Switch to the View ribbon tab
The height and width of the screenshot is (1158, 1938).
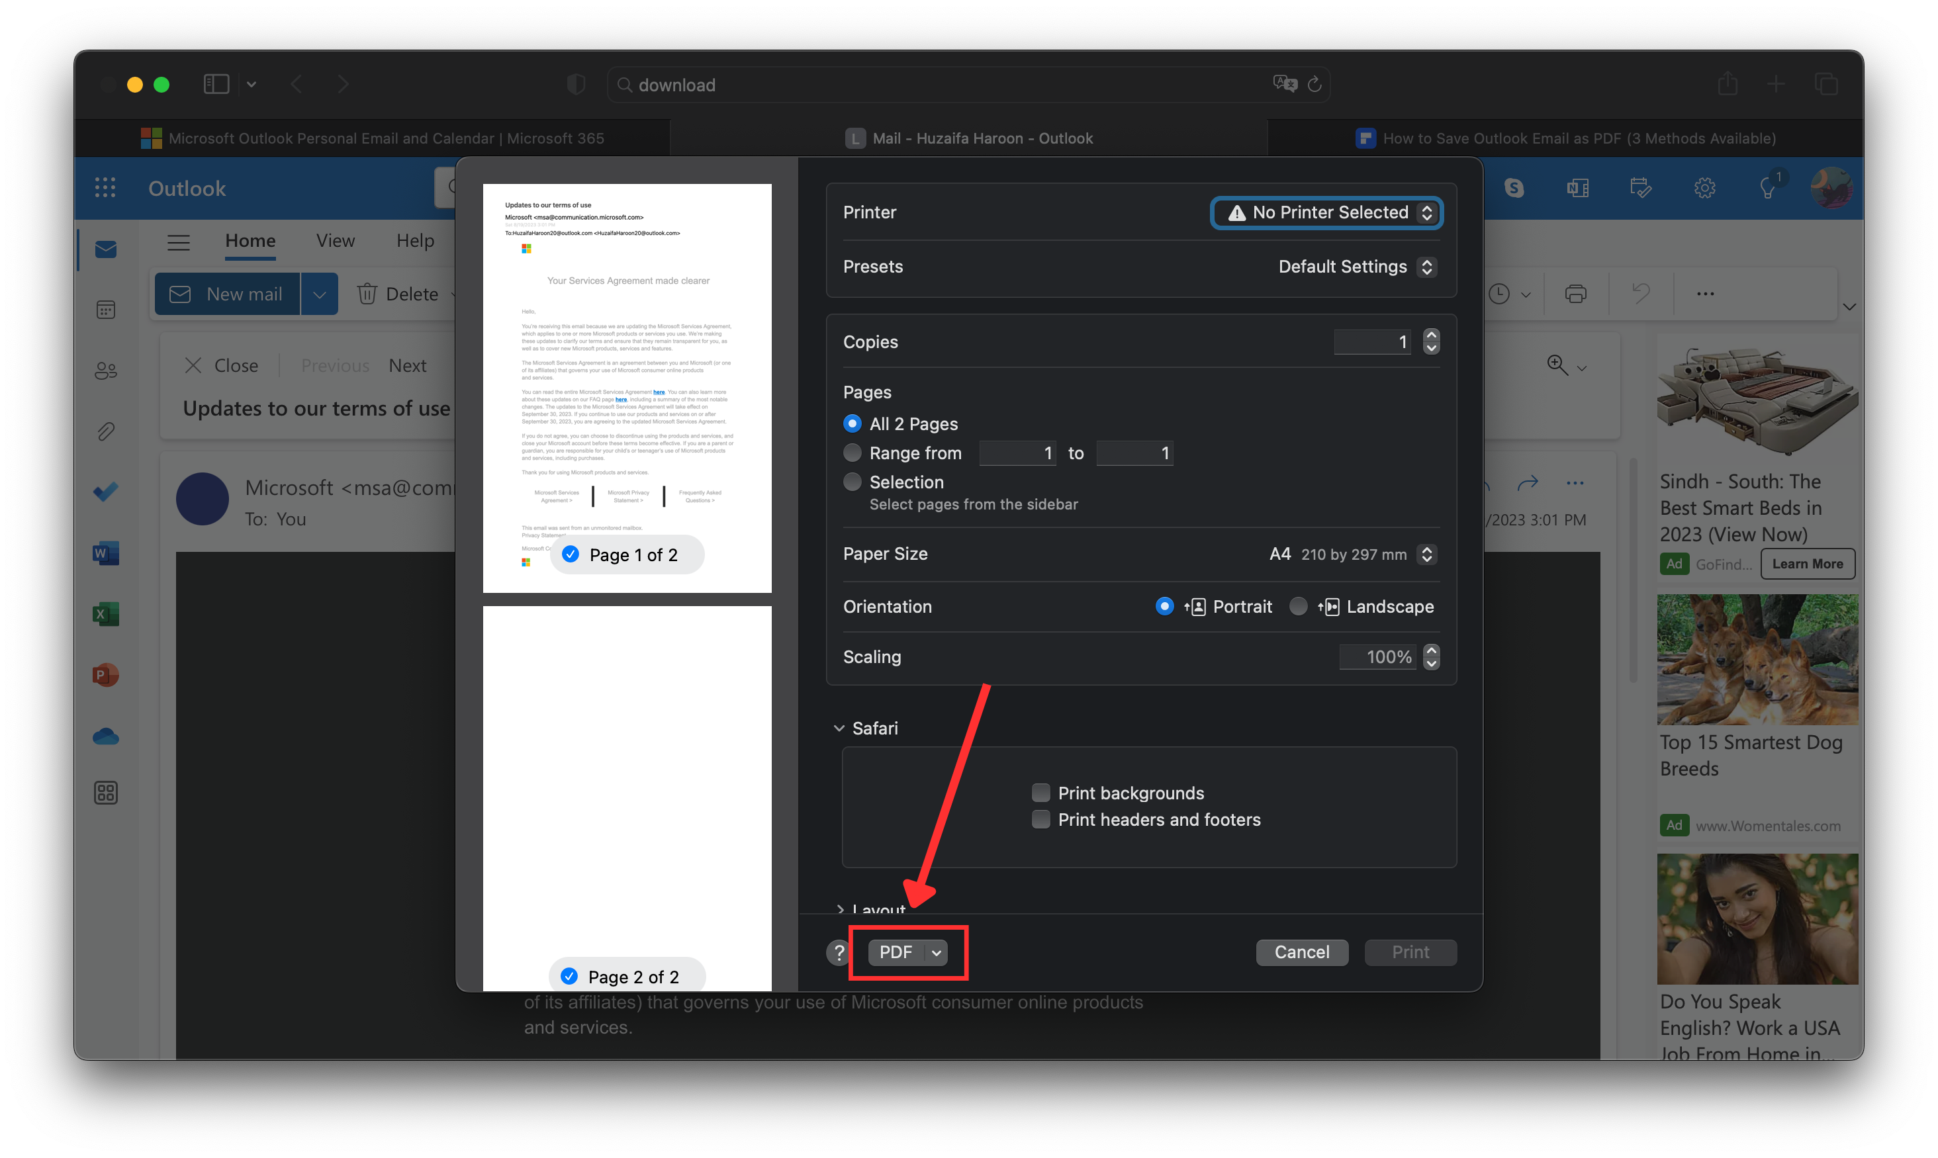(x=335, y=240)
